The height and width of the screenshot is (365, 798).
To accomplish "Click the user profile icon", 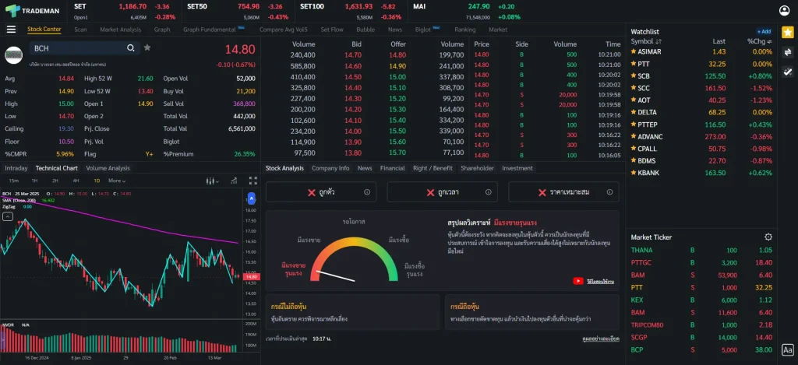I will pos(784,10).
